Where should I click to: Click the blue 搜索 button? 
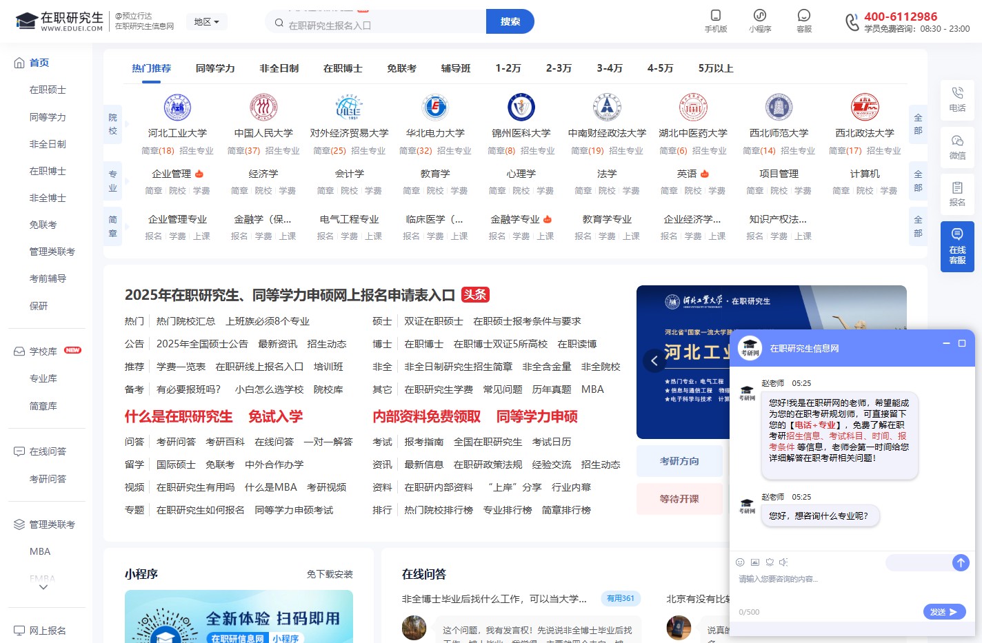tap(510, 21)
